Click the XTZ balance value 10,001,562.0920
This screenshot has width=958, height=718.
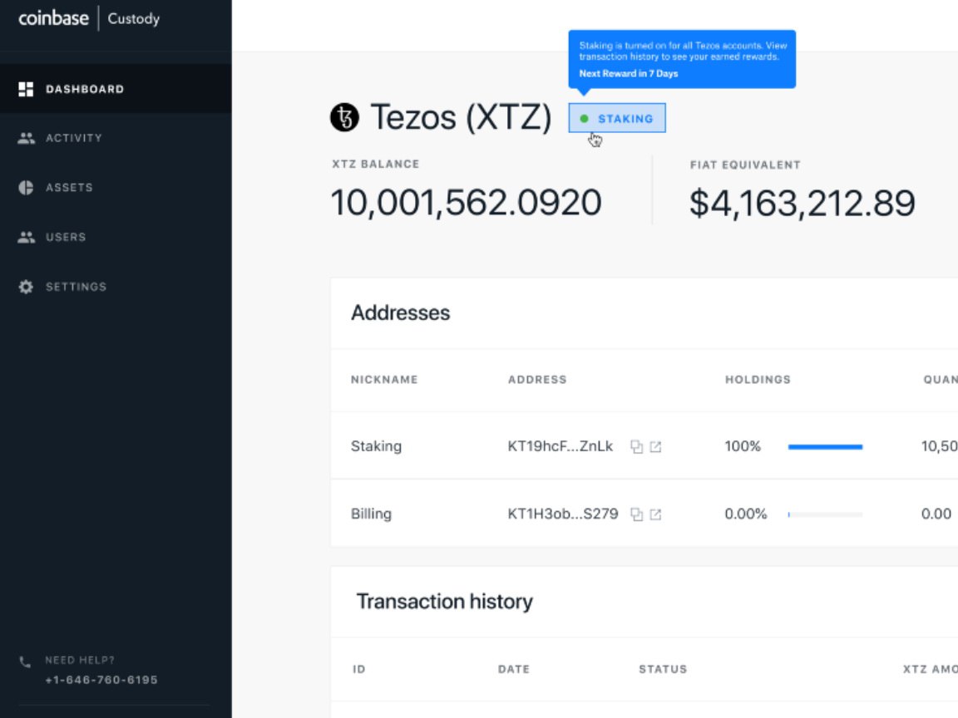(x=467, y=202)
